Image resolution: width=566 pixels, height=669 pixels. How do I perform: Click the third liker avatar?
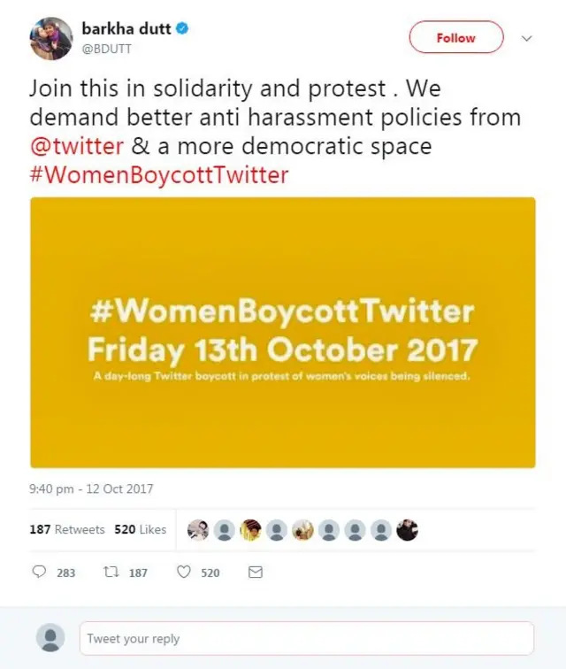[x=251, y=529]
